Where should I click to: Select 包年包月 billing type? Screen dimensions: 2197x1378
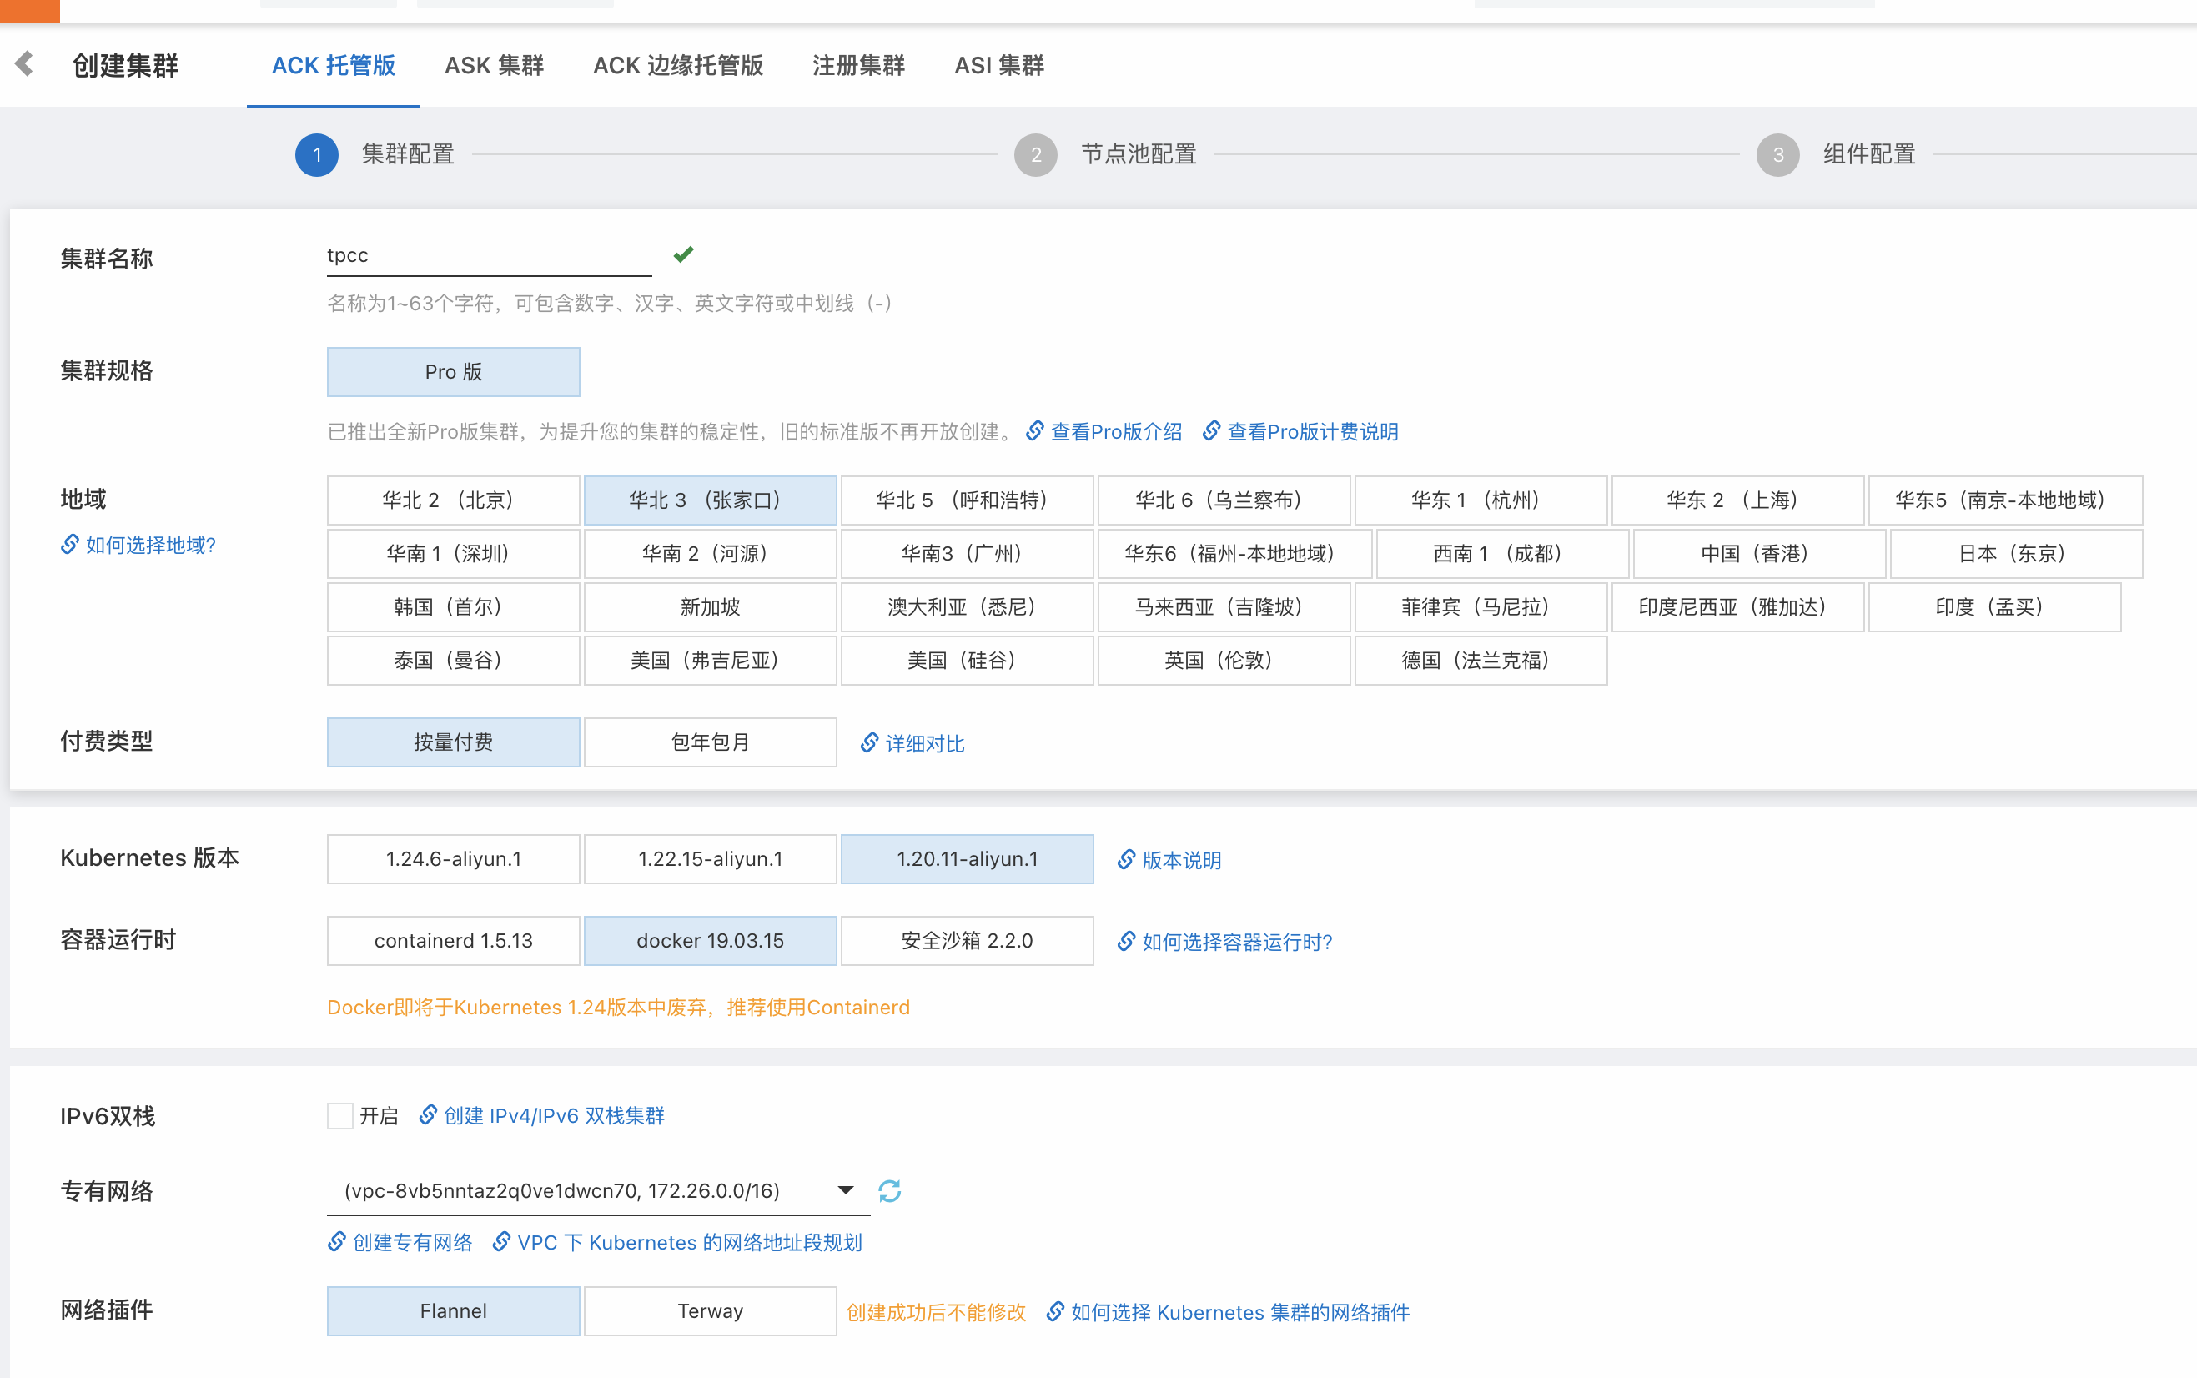(x=710, y=742)
